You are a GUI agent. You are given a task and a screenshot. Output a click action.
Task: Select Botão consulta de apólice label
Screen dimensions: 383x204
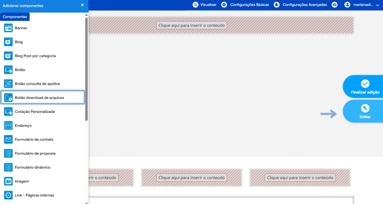coord(37,84)
